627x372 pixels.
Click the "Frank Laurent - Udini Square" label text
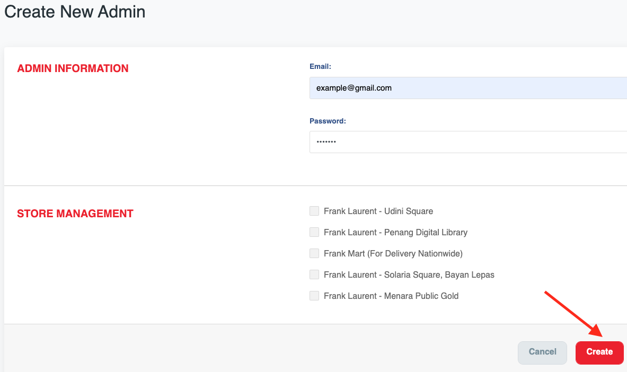378,211
